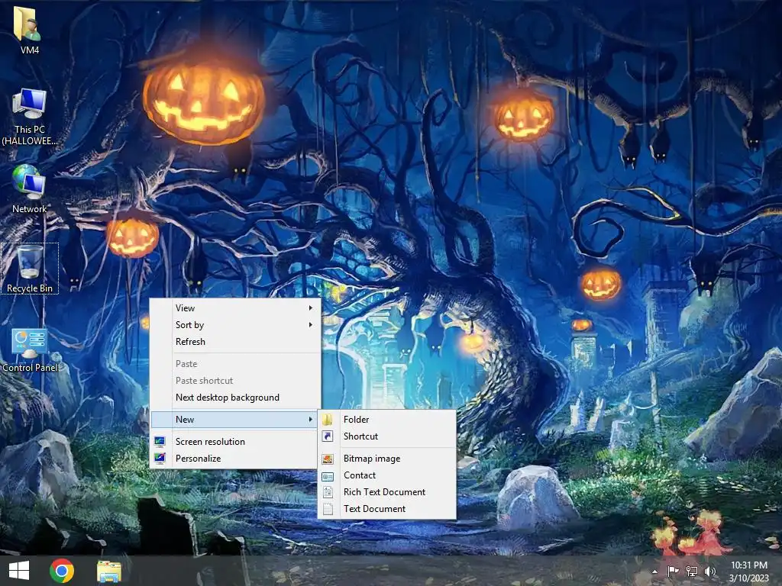This screenshot has height=586, width=782.
Task: Open the Windows Start button
Action: click(19, 571)
